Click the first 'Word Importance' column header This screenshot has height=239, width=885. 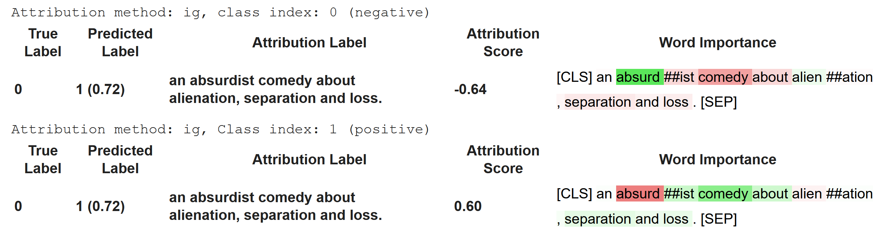(717, 43)
